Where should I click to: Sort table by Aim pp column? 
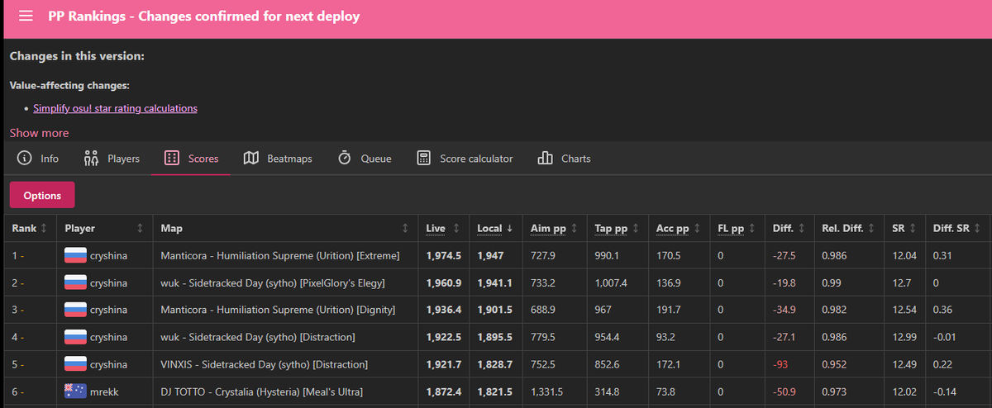click(552, 228)
